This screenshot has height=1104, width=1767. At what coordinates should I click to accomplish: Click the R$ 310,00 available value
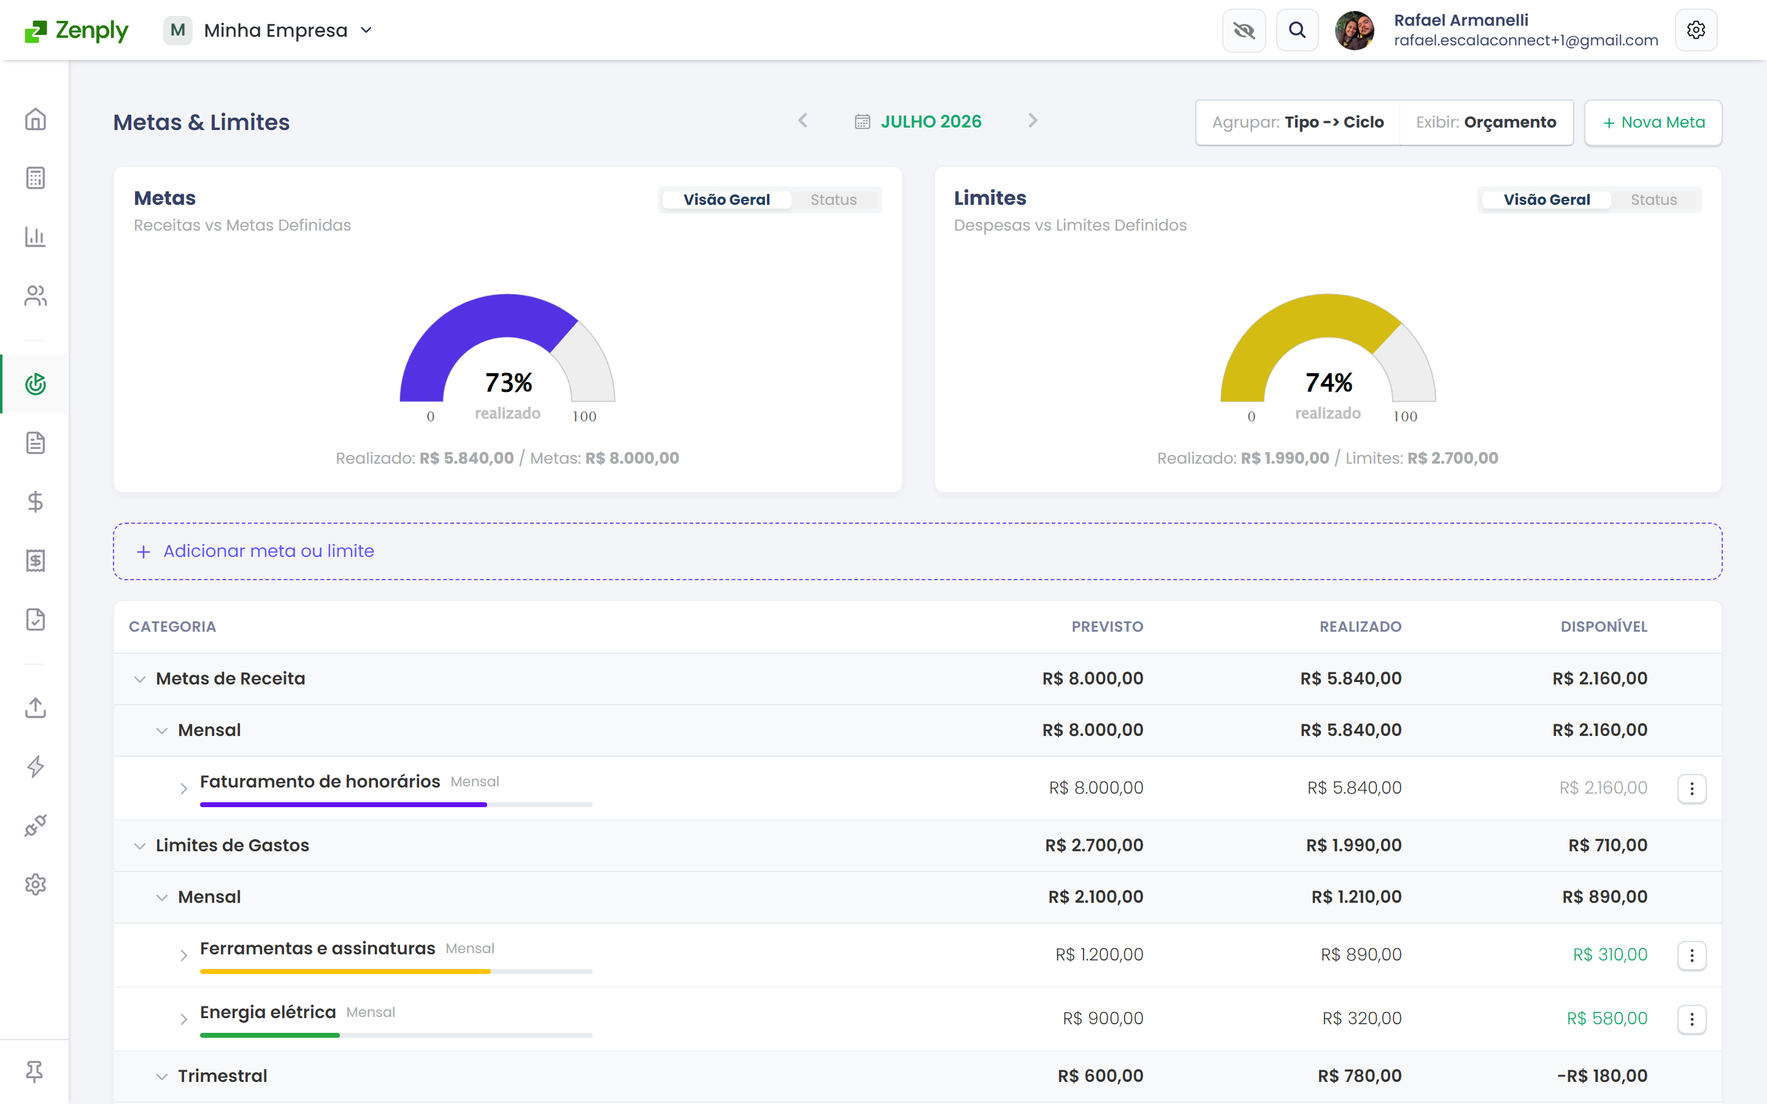[x=1610, y=955]
